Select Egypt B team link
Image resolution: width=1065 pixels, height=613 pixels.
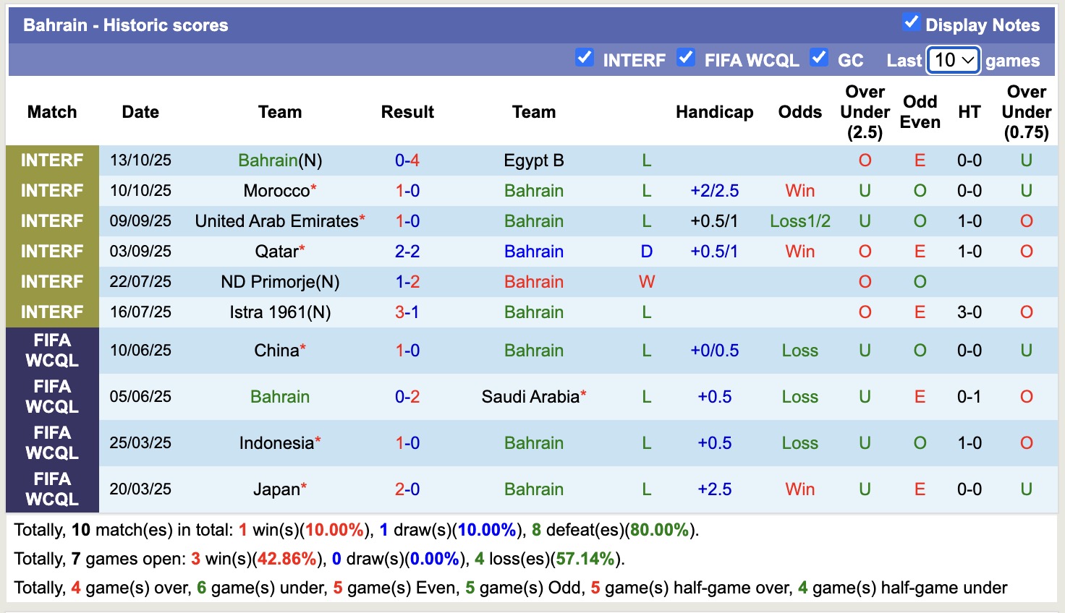(533, 160)
